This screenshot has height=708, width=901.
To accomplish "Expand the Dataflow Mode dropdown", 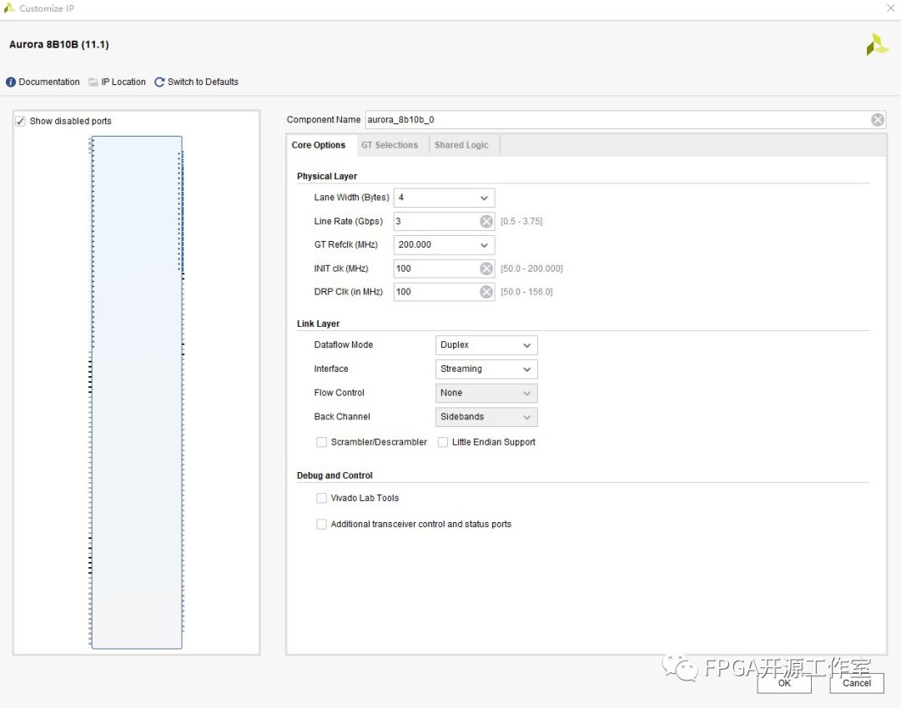I will (x=486, y=345).
